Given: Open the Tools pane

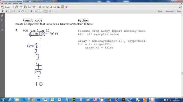Looking at the screenshot, I should pyautogui.click(x=160, y=11).
